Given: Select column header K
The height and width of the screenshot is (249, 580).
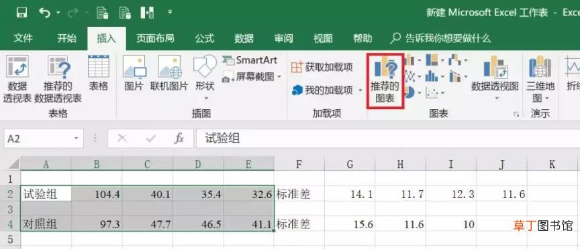Looking at the screenshot, I should (x=552, y=164).
